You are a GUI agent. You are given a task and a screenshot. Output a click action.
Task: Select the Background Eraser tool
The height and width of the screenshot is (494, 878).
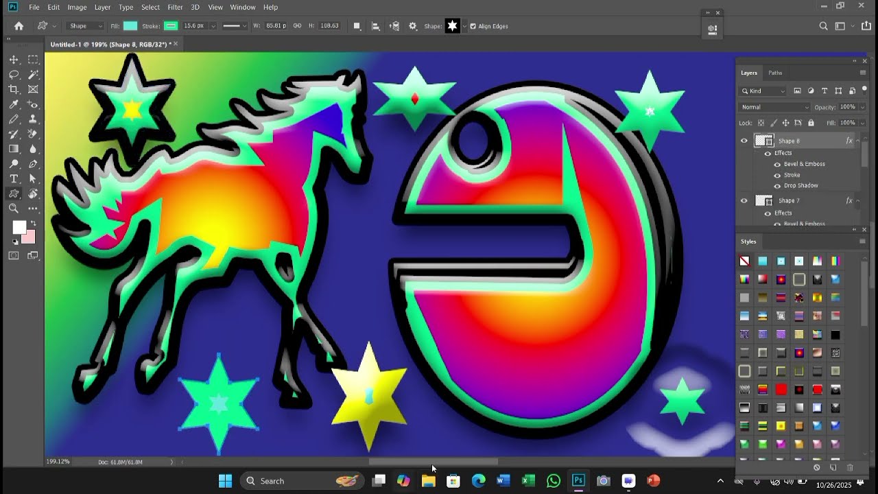click(33, 134)
